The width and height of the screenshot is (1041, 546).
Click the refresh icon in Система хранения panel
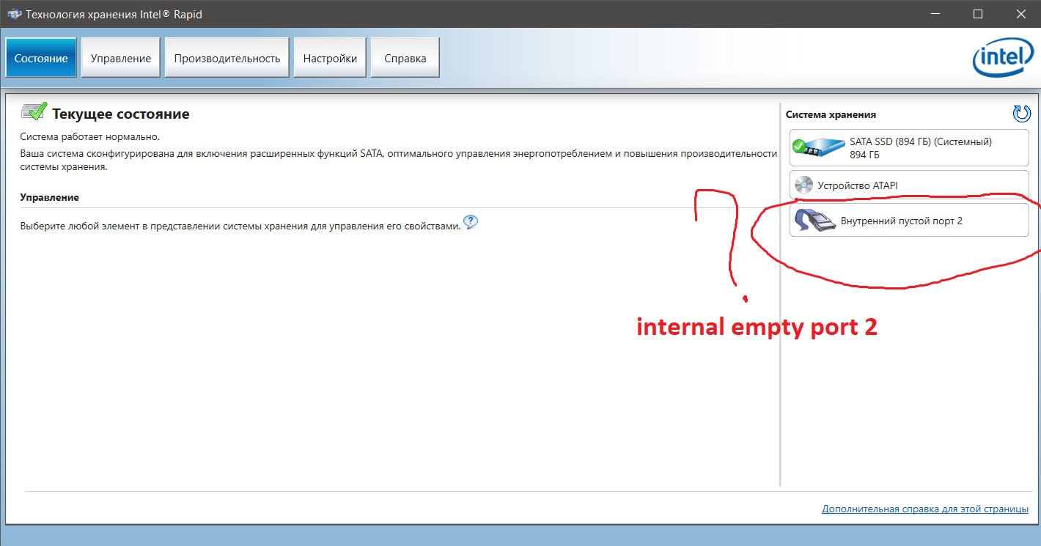click(1021, 114)
